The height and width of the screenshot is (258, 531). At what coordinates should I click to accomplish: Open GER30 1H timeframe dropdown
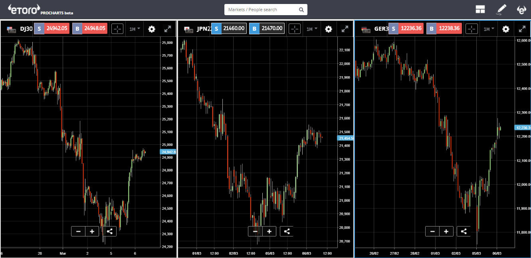point(489,29)
